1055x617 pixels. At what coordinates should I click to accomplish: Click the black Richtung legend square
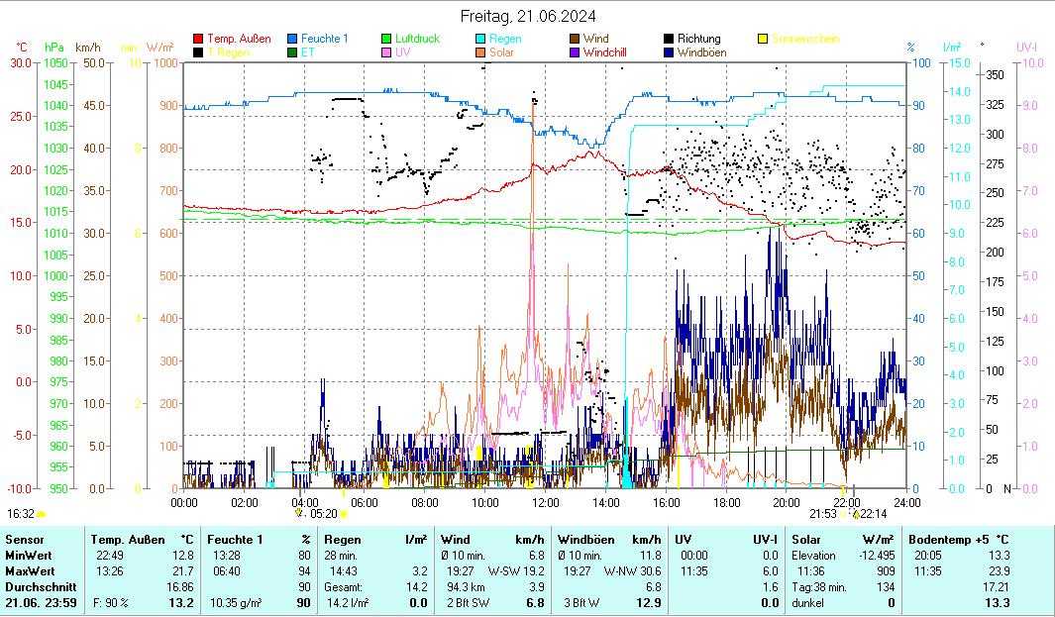[x=670, y=40]
